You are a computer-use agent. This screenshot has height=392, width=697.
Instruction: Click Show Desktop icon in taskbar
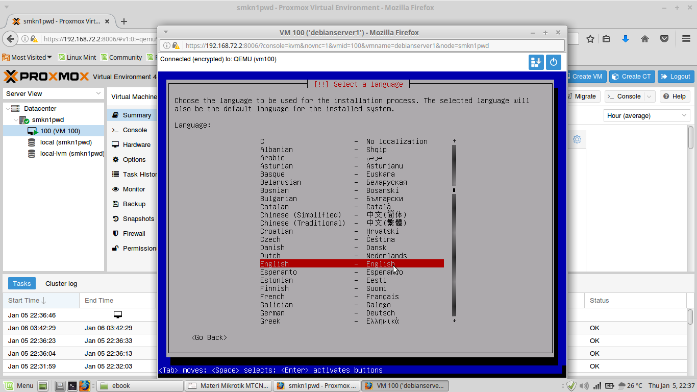click(x=43, y=386)
